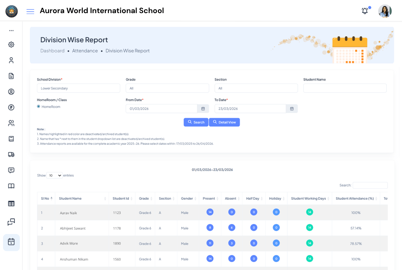Navigate to Dashboard via the breadcrumb

[x=52, y=51]
